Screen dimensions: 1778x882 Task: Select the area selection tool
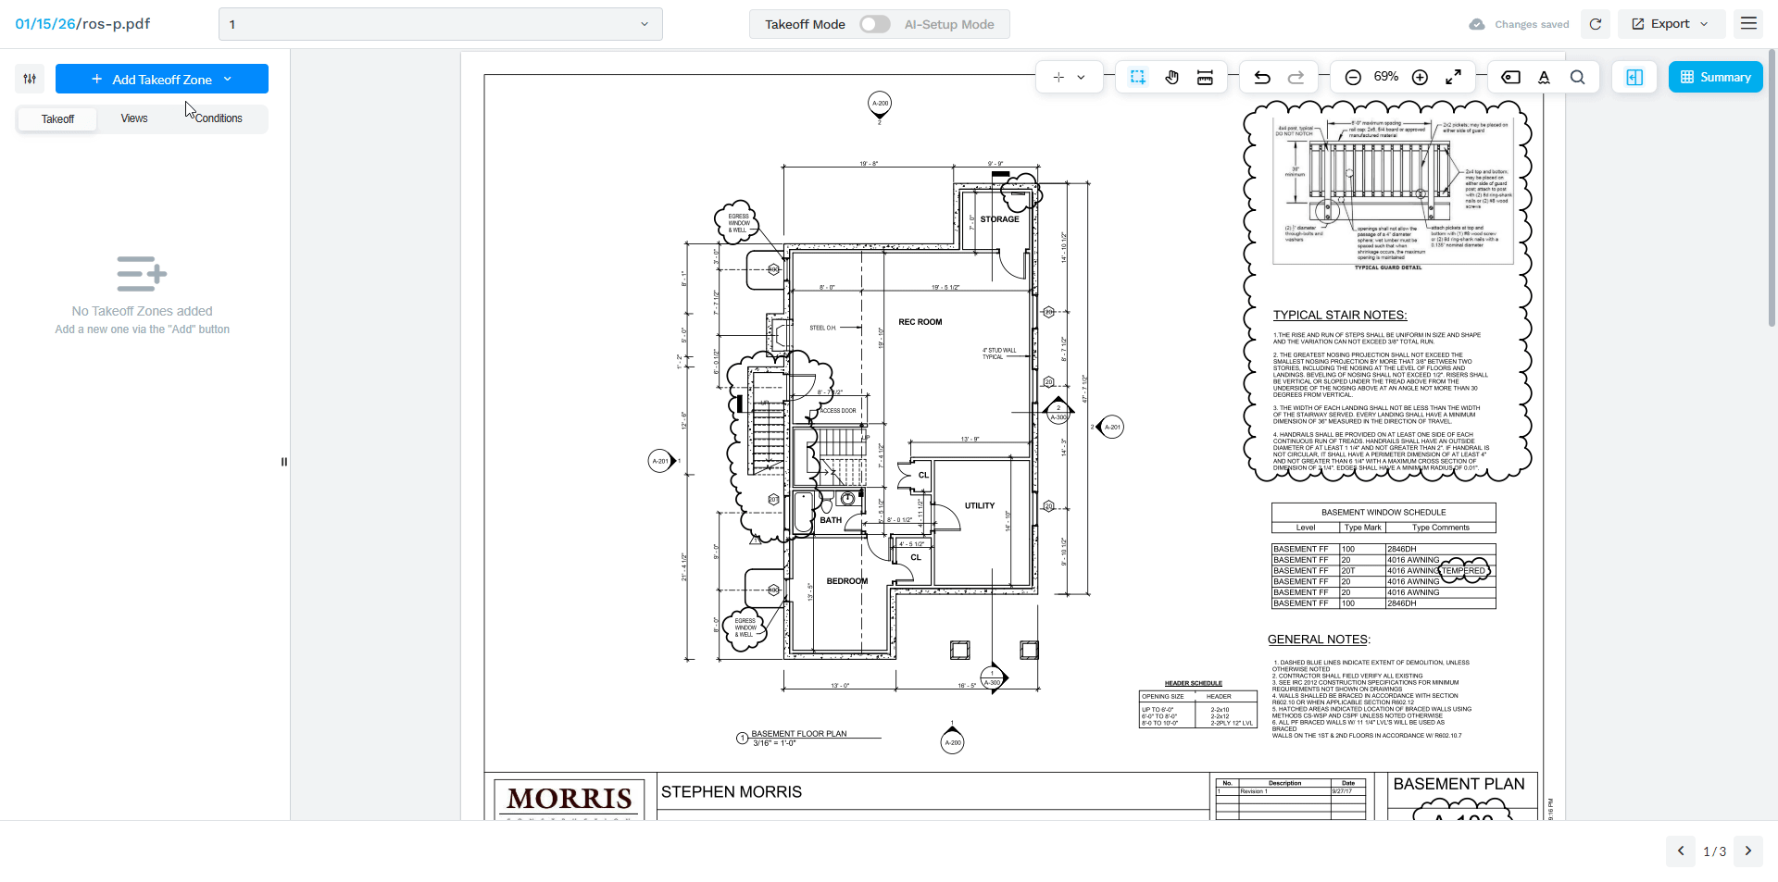coord(1137,78)
